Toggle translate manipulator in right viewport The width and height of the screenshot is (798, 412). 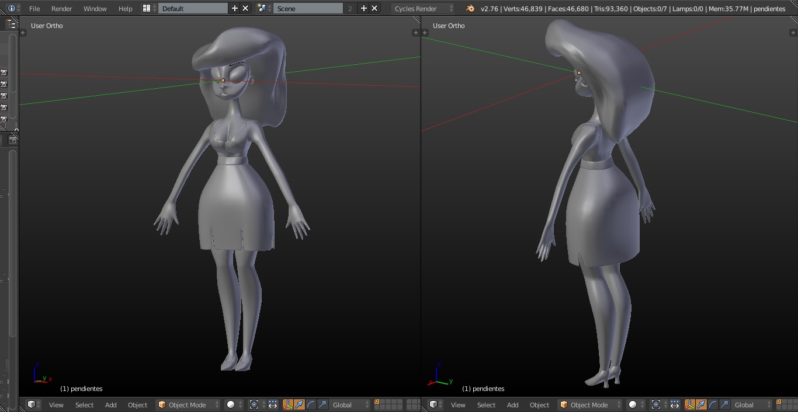(701, 404)
